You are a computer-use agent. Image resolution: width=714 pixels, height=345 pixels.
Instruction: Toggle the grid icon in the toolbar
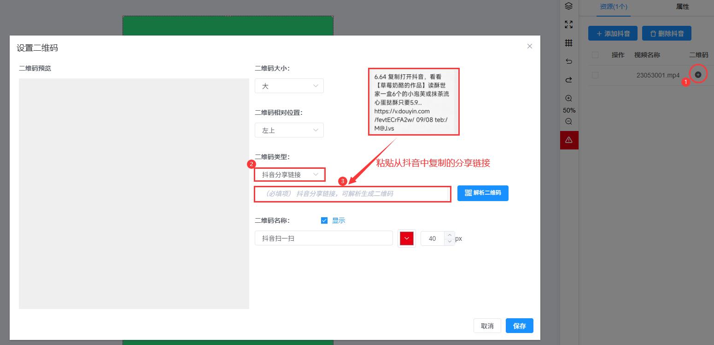(569, 43)
